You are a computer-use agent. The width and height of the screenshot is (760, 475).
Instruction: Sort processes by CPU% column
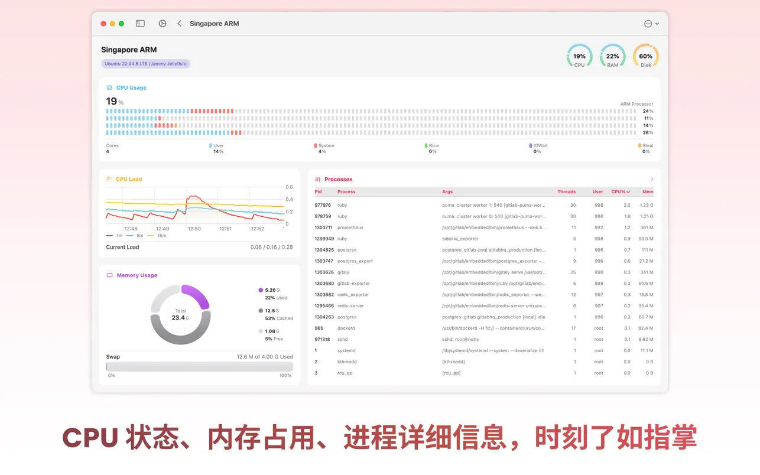[620, 192]
